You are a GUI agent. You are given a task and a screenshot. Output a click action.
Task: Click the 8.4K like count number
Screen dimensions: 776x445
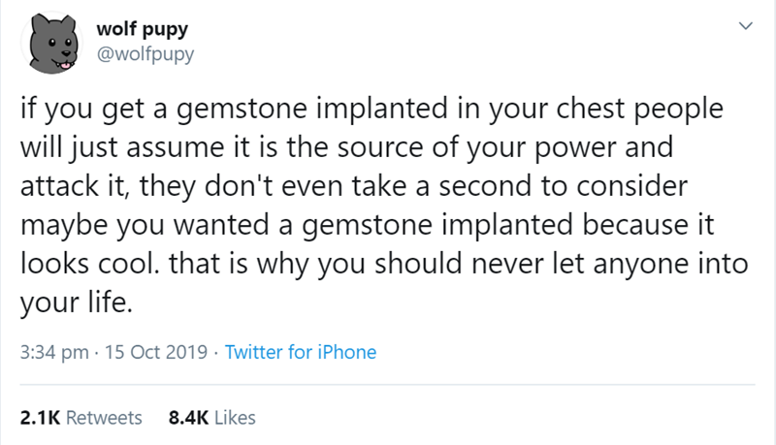click(x=186, y=418)
